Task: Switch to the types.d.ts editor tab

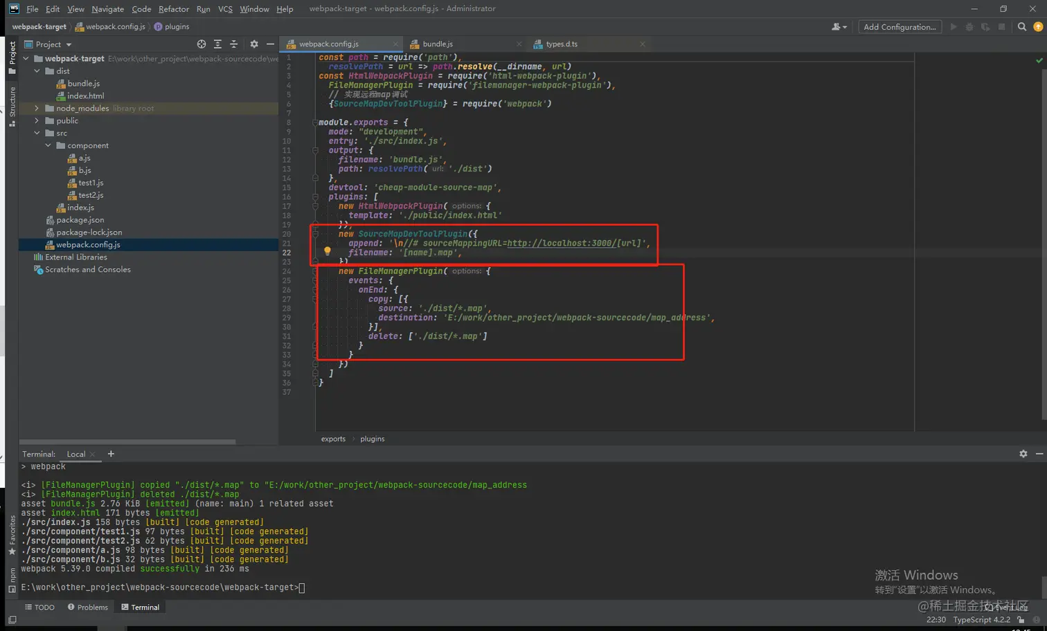Action: click(x=561, y=44)
